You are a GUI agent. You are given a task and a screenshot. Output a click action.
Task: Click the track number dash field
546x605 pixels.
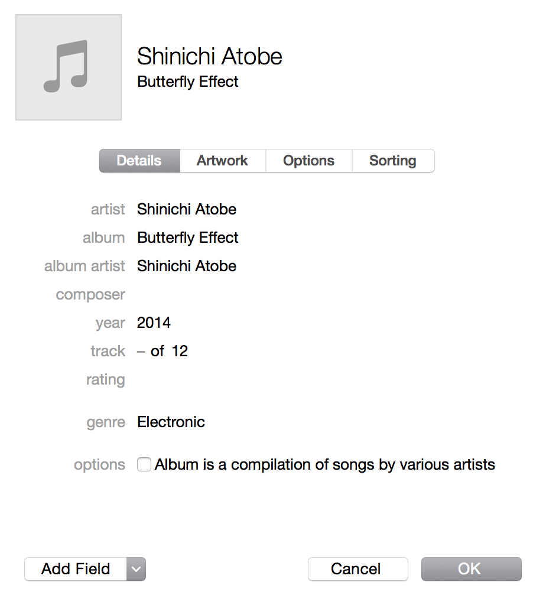141,352
